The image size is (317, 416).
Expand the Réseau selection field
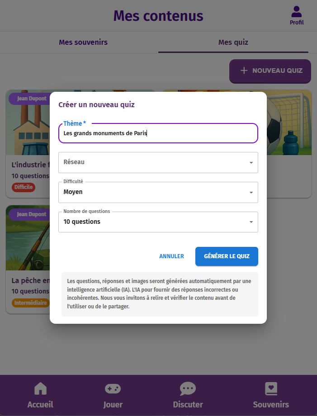pyautogui.click(x=158, y=162)
